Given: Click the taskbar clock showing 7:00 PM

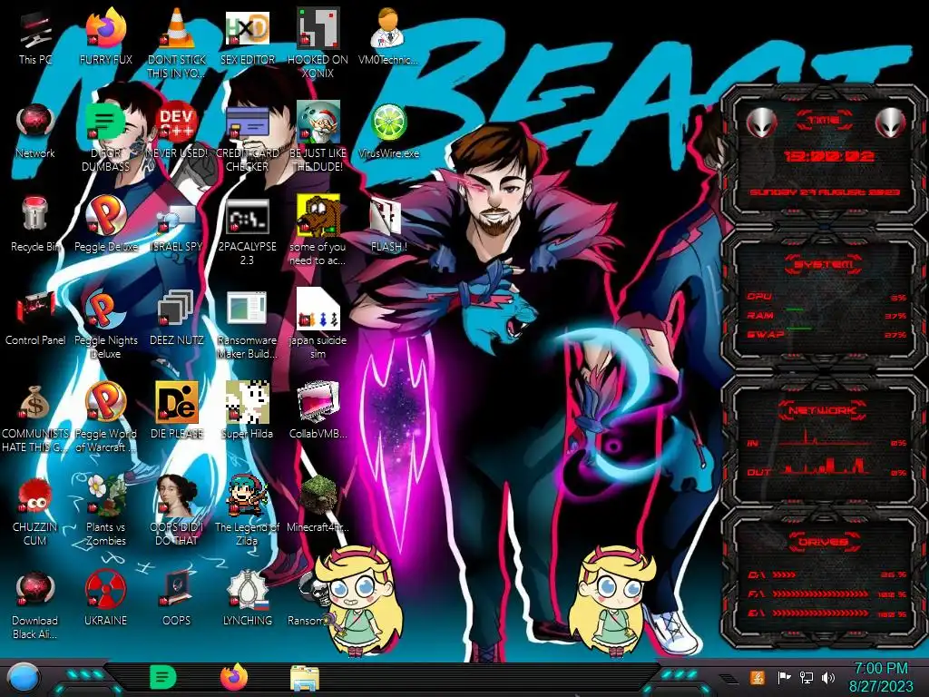Looking at the screenshot, I should coord(880,677).
